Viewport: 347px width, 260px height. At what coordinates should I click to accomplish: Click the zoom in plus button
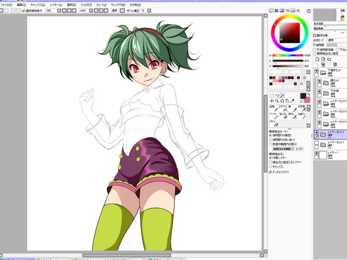tap(69, 11)
